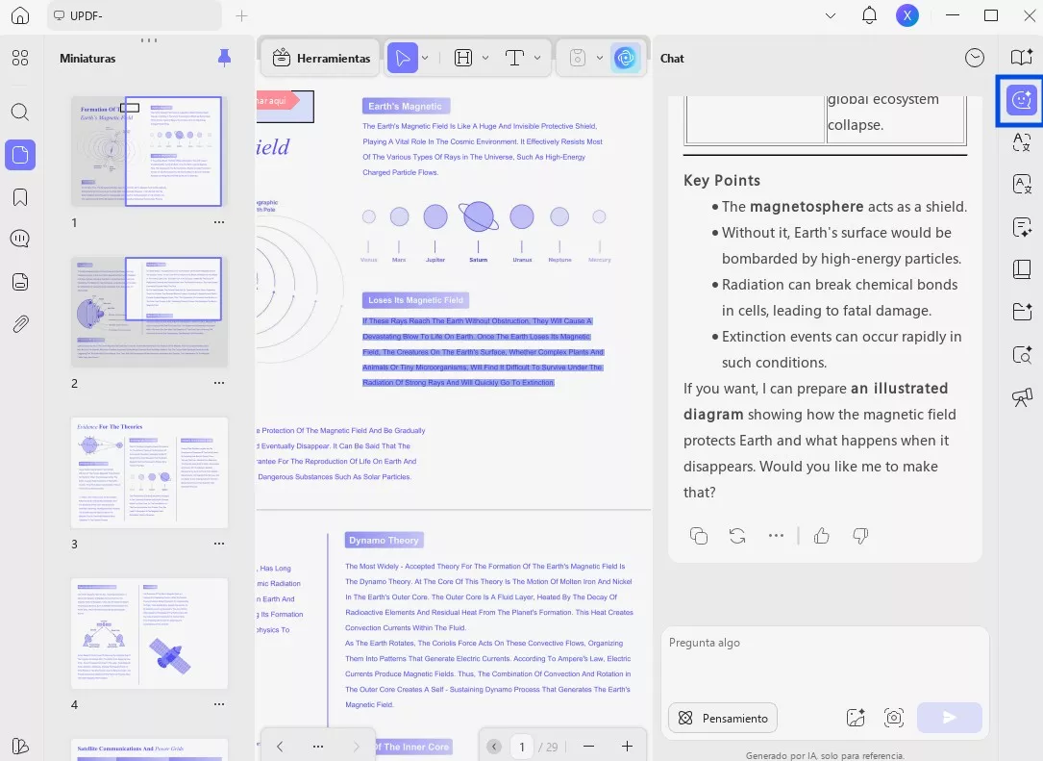Open the book panel icon in right sidebar
The height and width of the screenshot is (761, 1043).
[x=1022, y=269]
